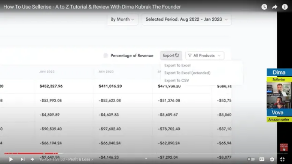
Task: Exit full screen mode
Action: coord(282,160)
